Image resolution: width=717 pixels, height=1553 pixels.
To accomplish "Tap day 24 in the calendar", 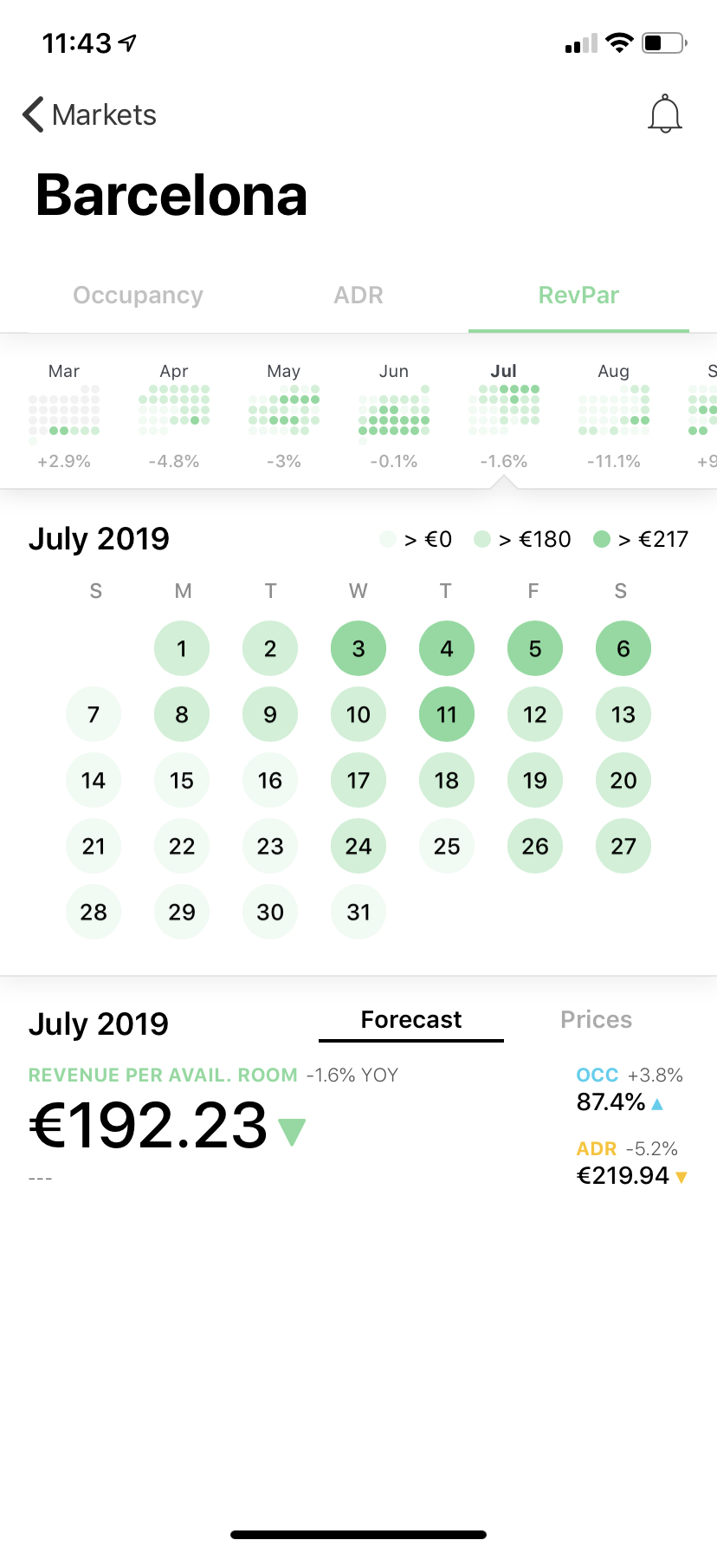I will point(358,847).
